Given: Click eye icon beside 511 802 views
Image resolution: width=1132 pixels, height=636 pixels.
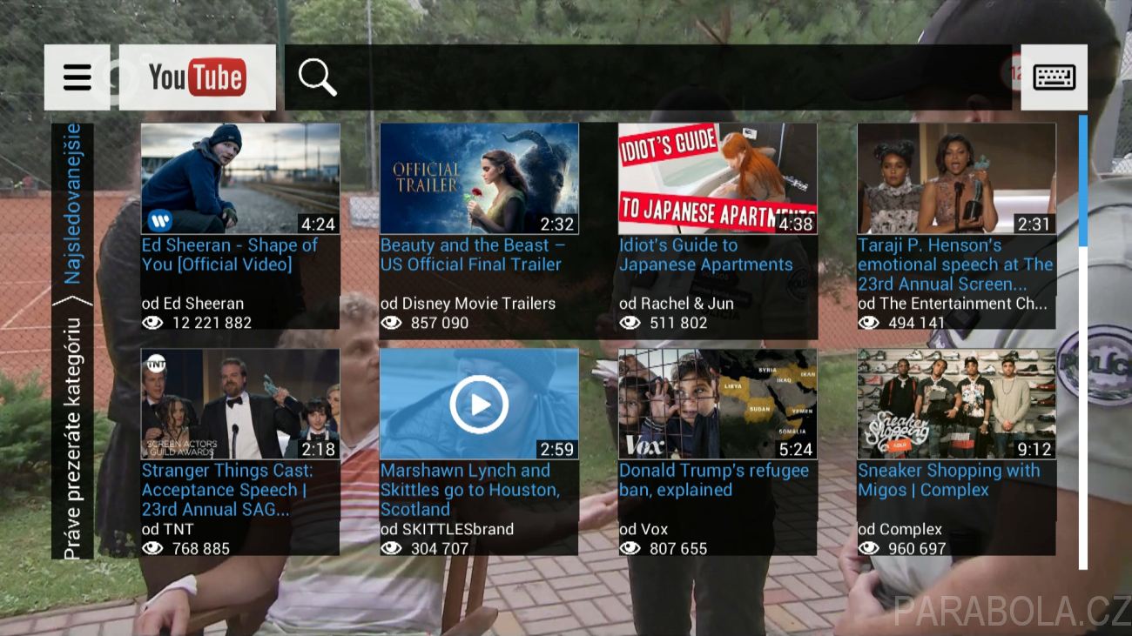Looking at the screenshot, I should 630,323.
